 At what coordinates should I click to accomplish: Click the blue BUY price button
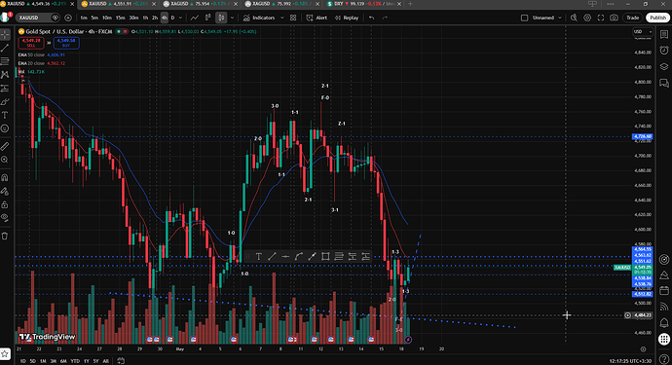click(66, 43)
